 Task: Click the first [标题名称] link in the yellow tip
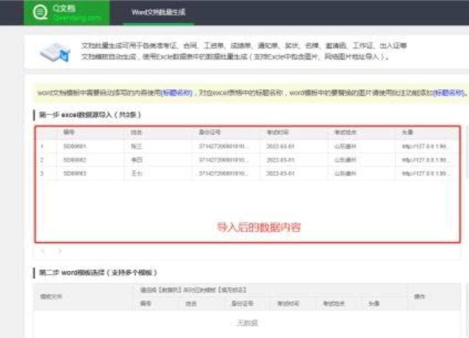point(177,93)
